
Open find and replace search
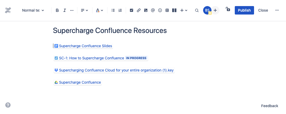197,10
